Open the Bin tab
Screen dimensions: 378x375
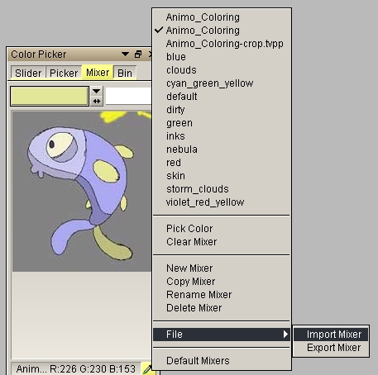point(125,73)
